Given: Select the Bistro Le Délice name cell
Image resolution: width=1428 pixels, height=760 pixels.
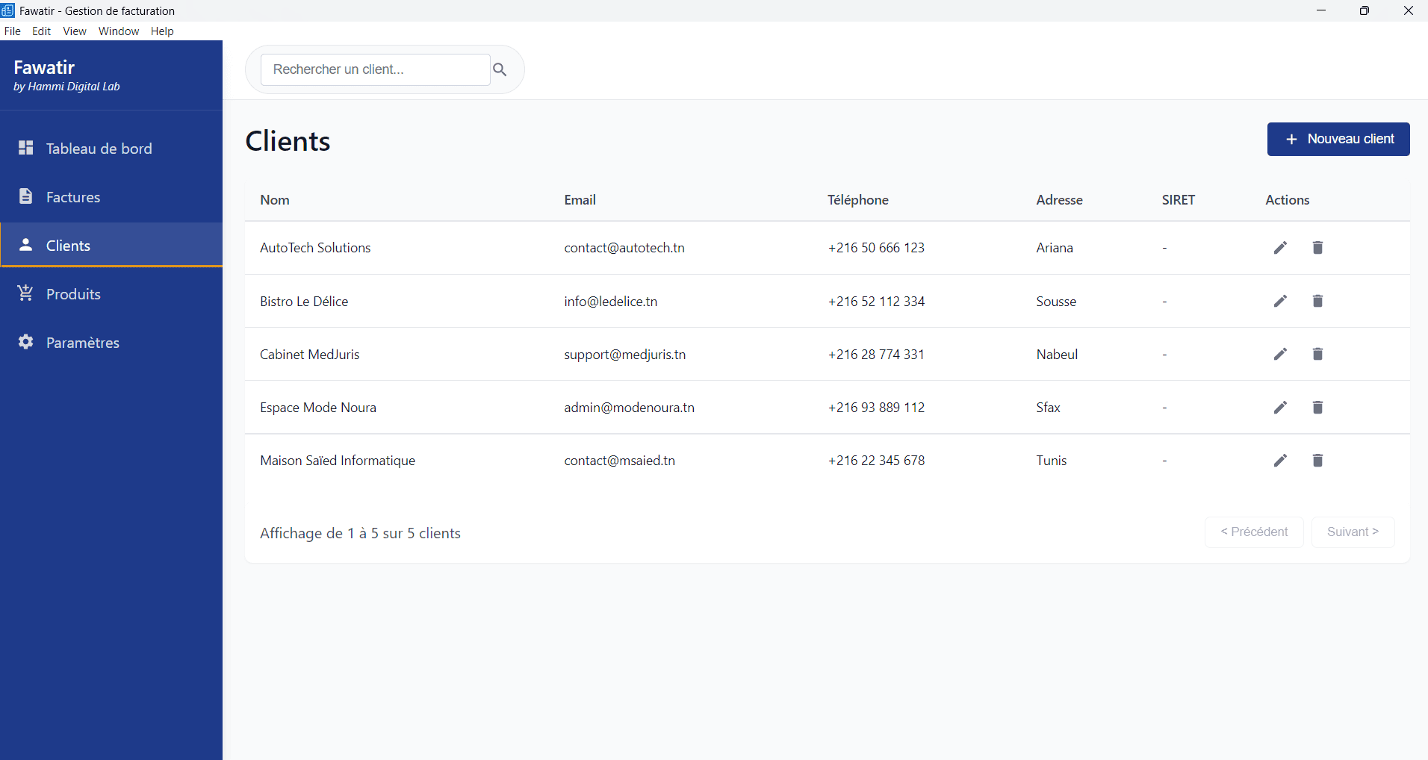Looking at the screenshot, I should (304, 302).
